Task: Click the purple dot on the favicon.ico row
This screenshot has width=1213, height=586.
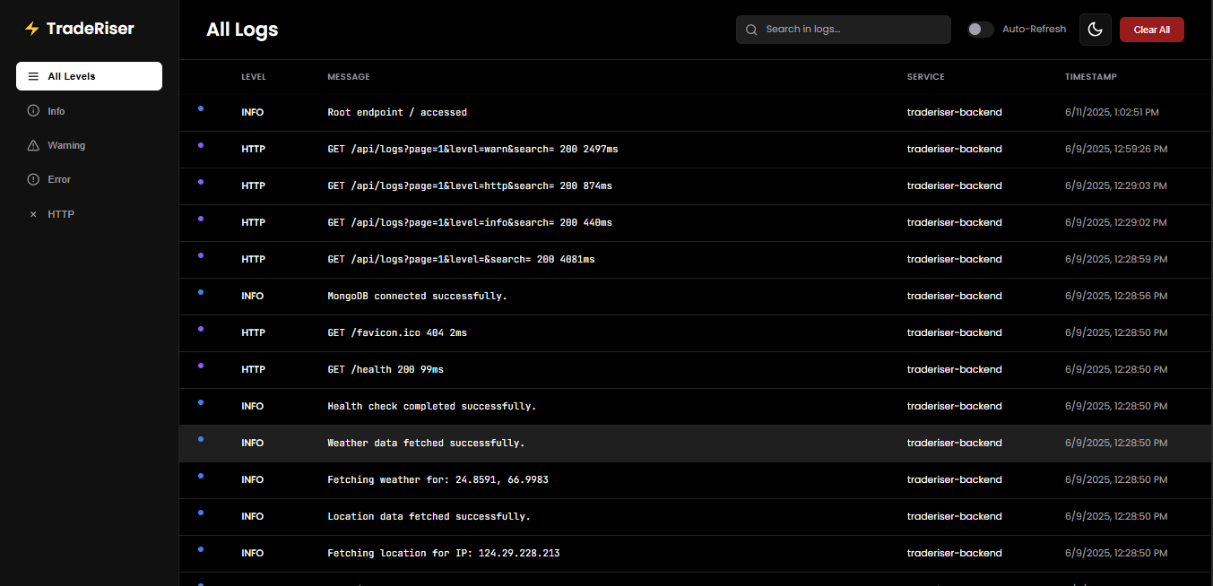Action: coord(201,329)
